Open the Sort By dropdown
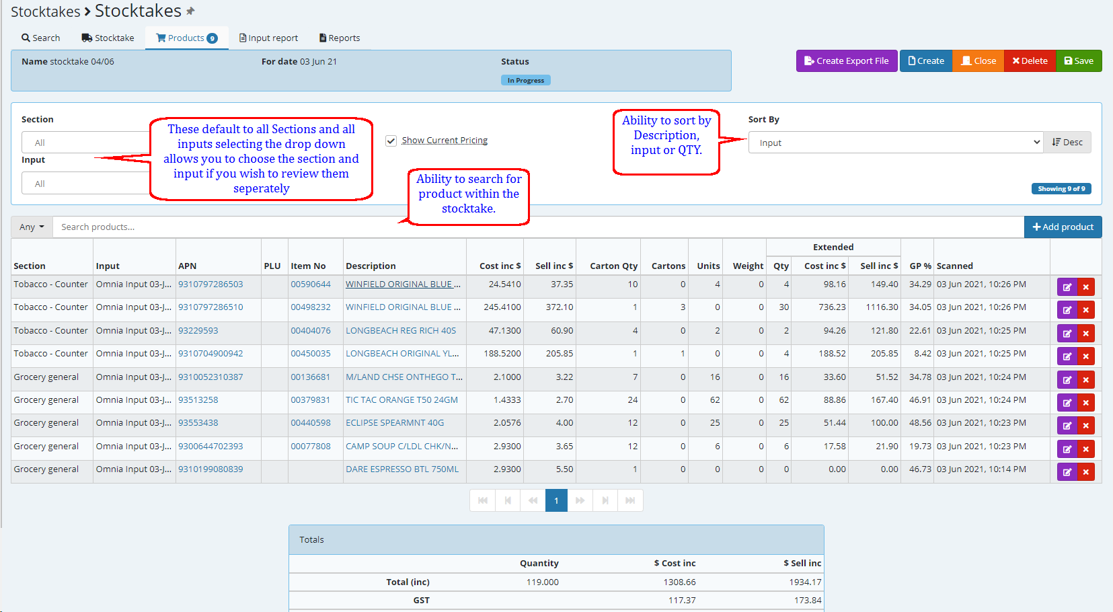Screen dimensions: 1113x612 coord(895,143)
